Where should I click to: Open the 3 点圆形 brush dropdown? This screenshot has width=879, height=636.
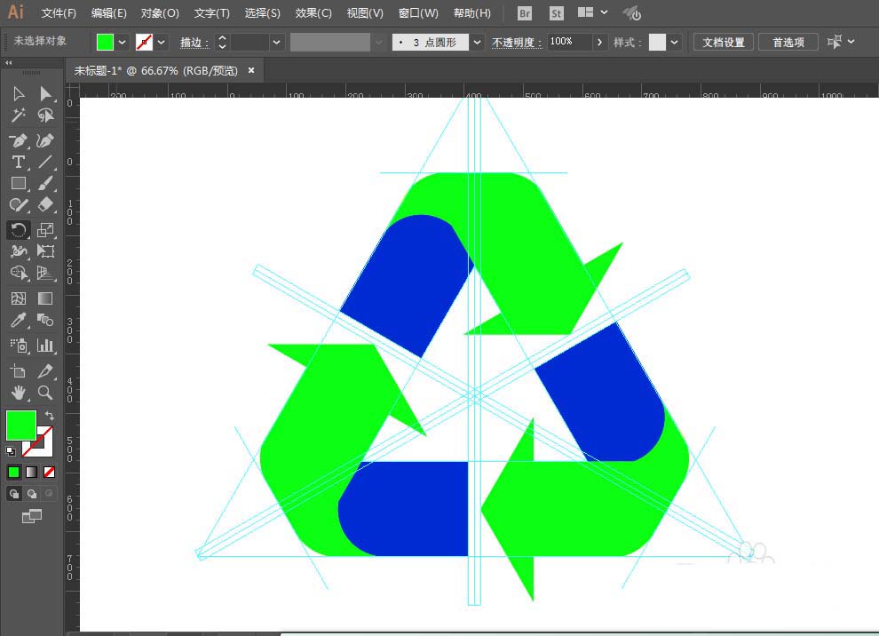477,42
